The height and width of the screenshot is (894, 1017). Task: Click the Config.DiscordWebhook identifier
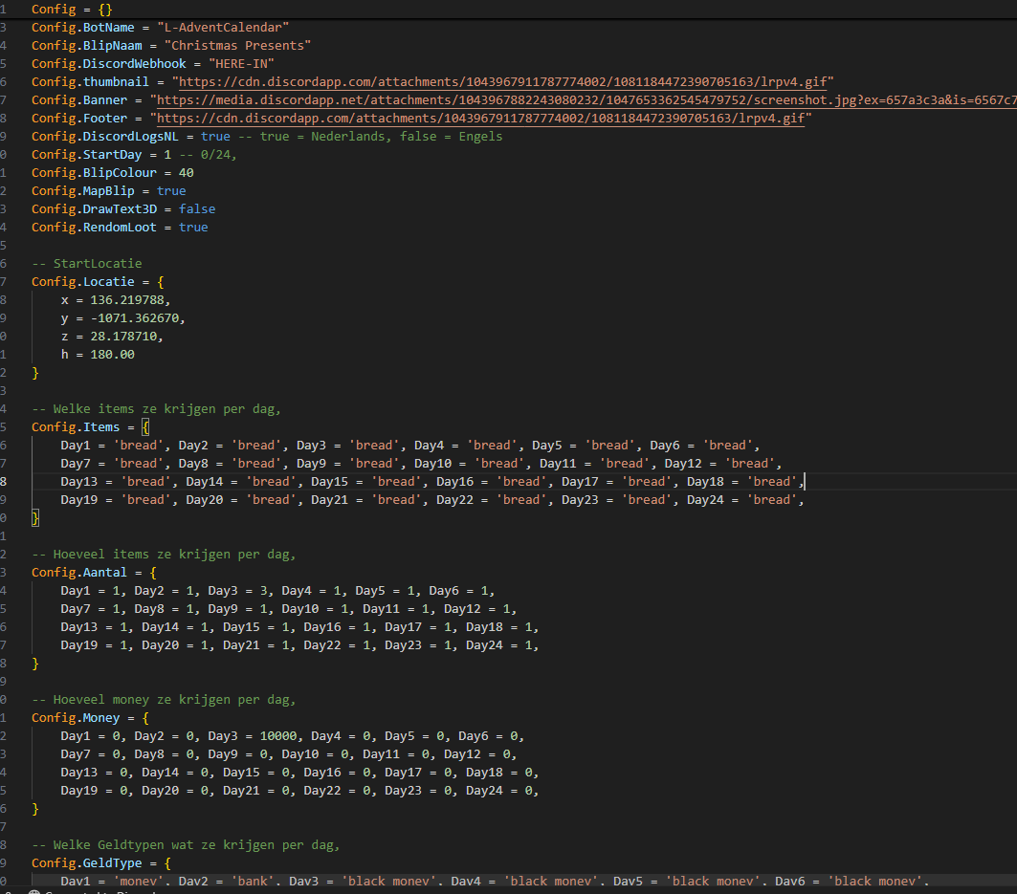click(x=109, y=63)
